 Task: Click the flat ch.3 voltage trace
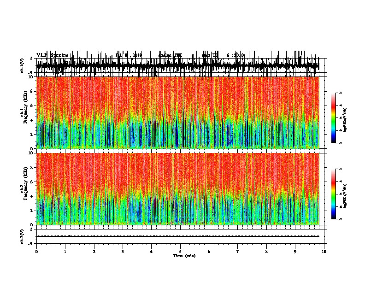177,236
